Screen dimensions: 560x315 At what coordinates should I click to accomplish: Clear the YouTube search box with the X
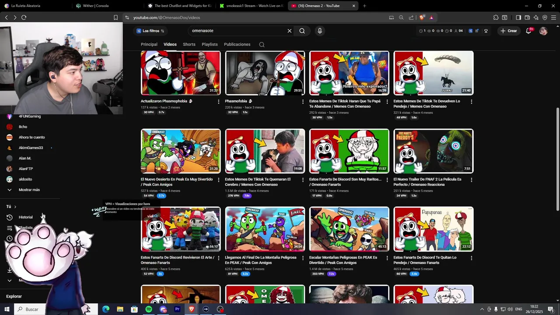pos(289,31)
